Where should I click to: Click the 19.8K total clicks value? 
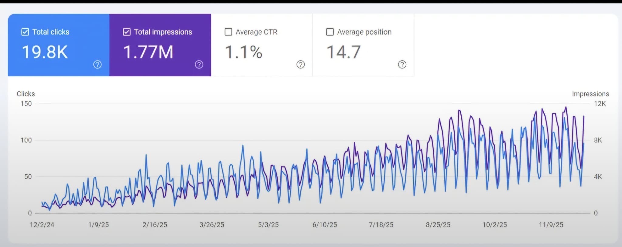point(45,52)
